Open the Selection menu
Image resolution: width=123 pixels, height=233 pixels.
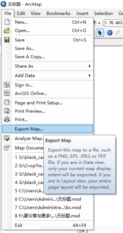pyautogui.click(x=103, y=13)
